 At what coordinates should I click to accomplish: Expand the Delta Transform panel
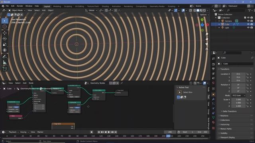229,111
